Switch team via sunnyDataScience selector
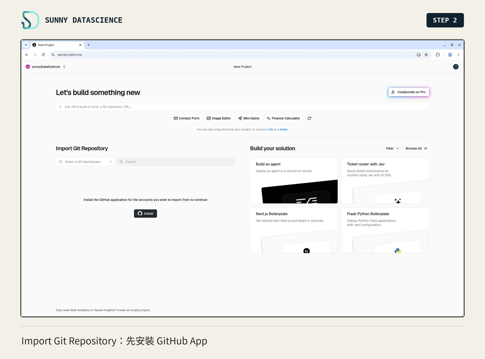 click(x=45, y=67)
